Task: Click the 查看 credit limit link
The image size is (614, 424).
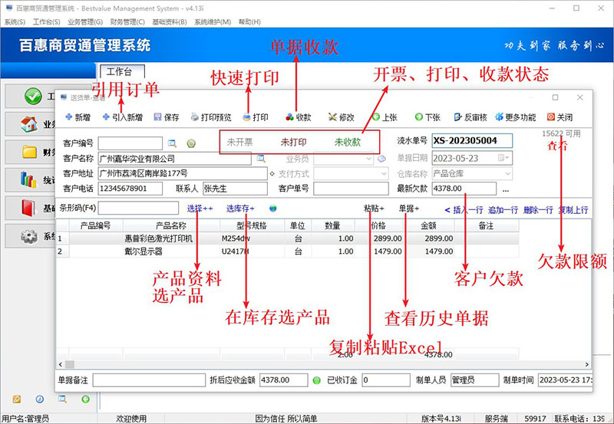Action: 557,146
